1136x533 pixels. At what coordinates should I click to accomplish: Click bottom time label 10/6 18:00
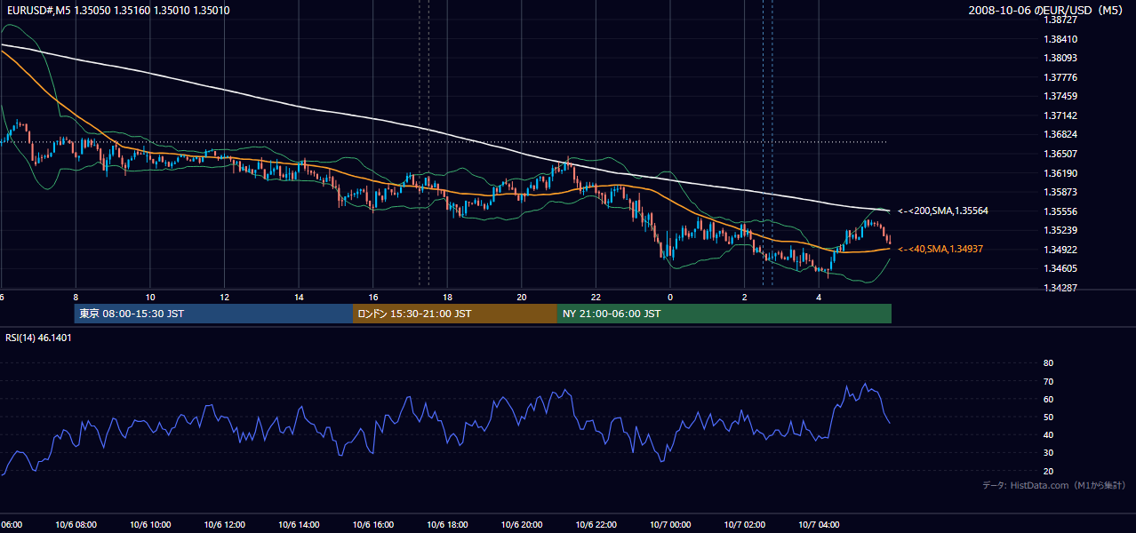[x=447, y=525]
